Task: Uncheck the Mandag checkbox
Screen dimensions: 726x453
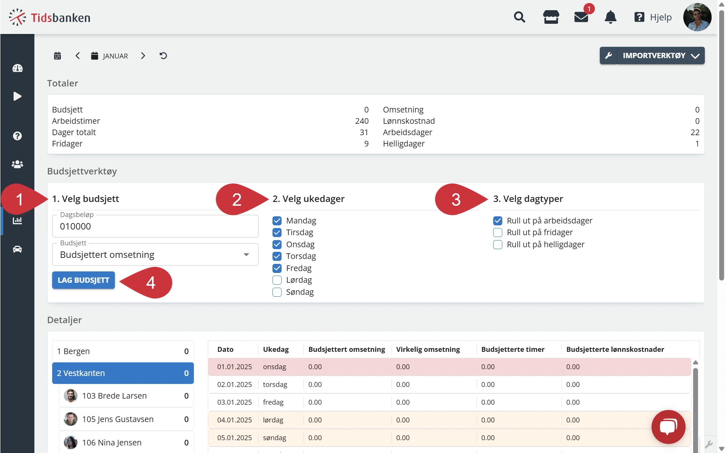Action: point(277,220)
